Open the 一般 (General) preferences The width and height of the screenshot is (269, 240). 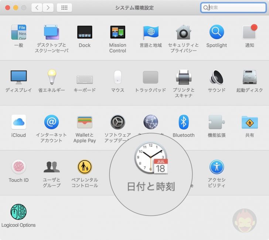tap(18, 32)
